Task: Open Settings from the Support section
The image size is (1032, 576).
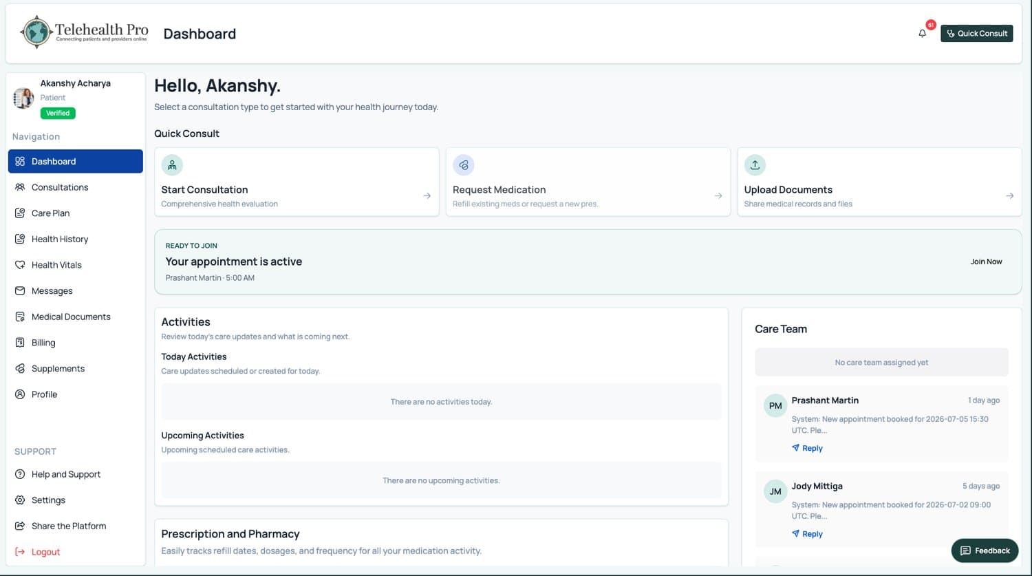Action: point(76,500)
